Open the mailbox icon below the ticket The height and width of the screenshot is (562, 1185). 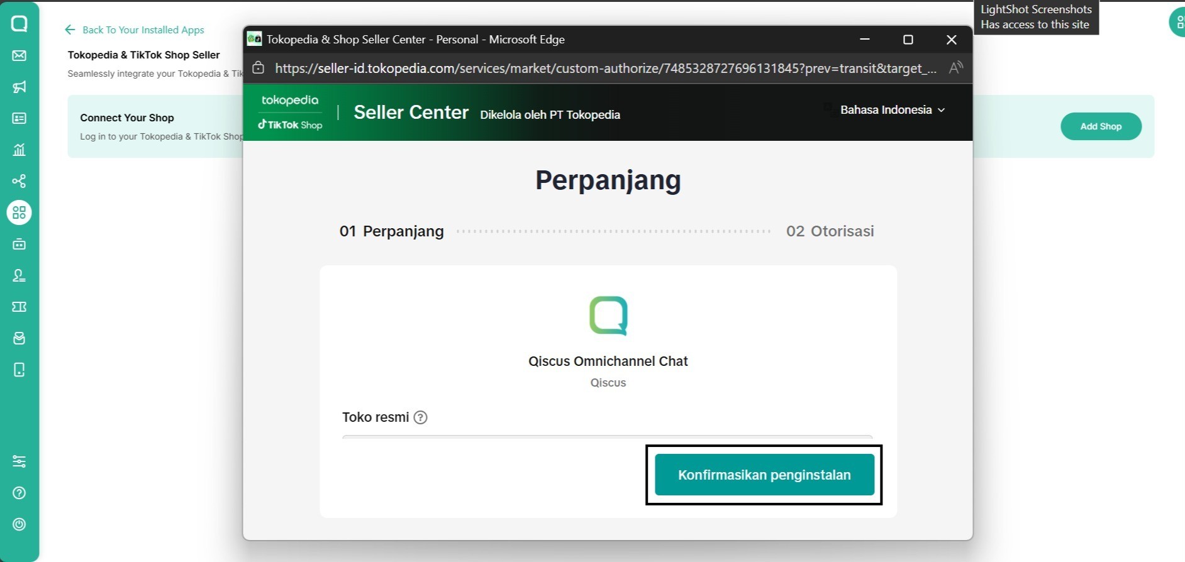pos(19,338)
